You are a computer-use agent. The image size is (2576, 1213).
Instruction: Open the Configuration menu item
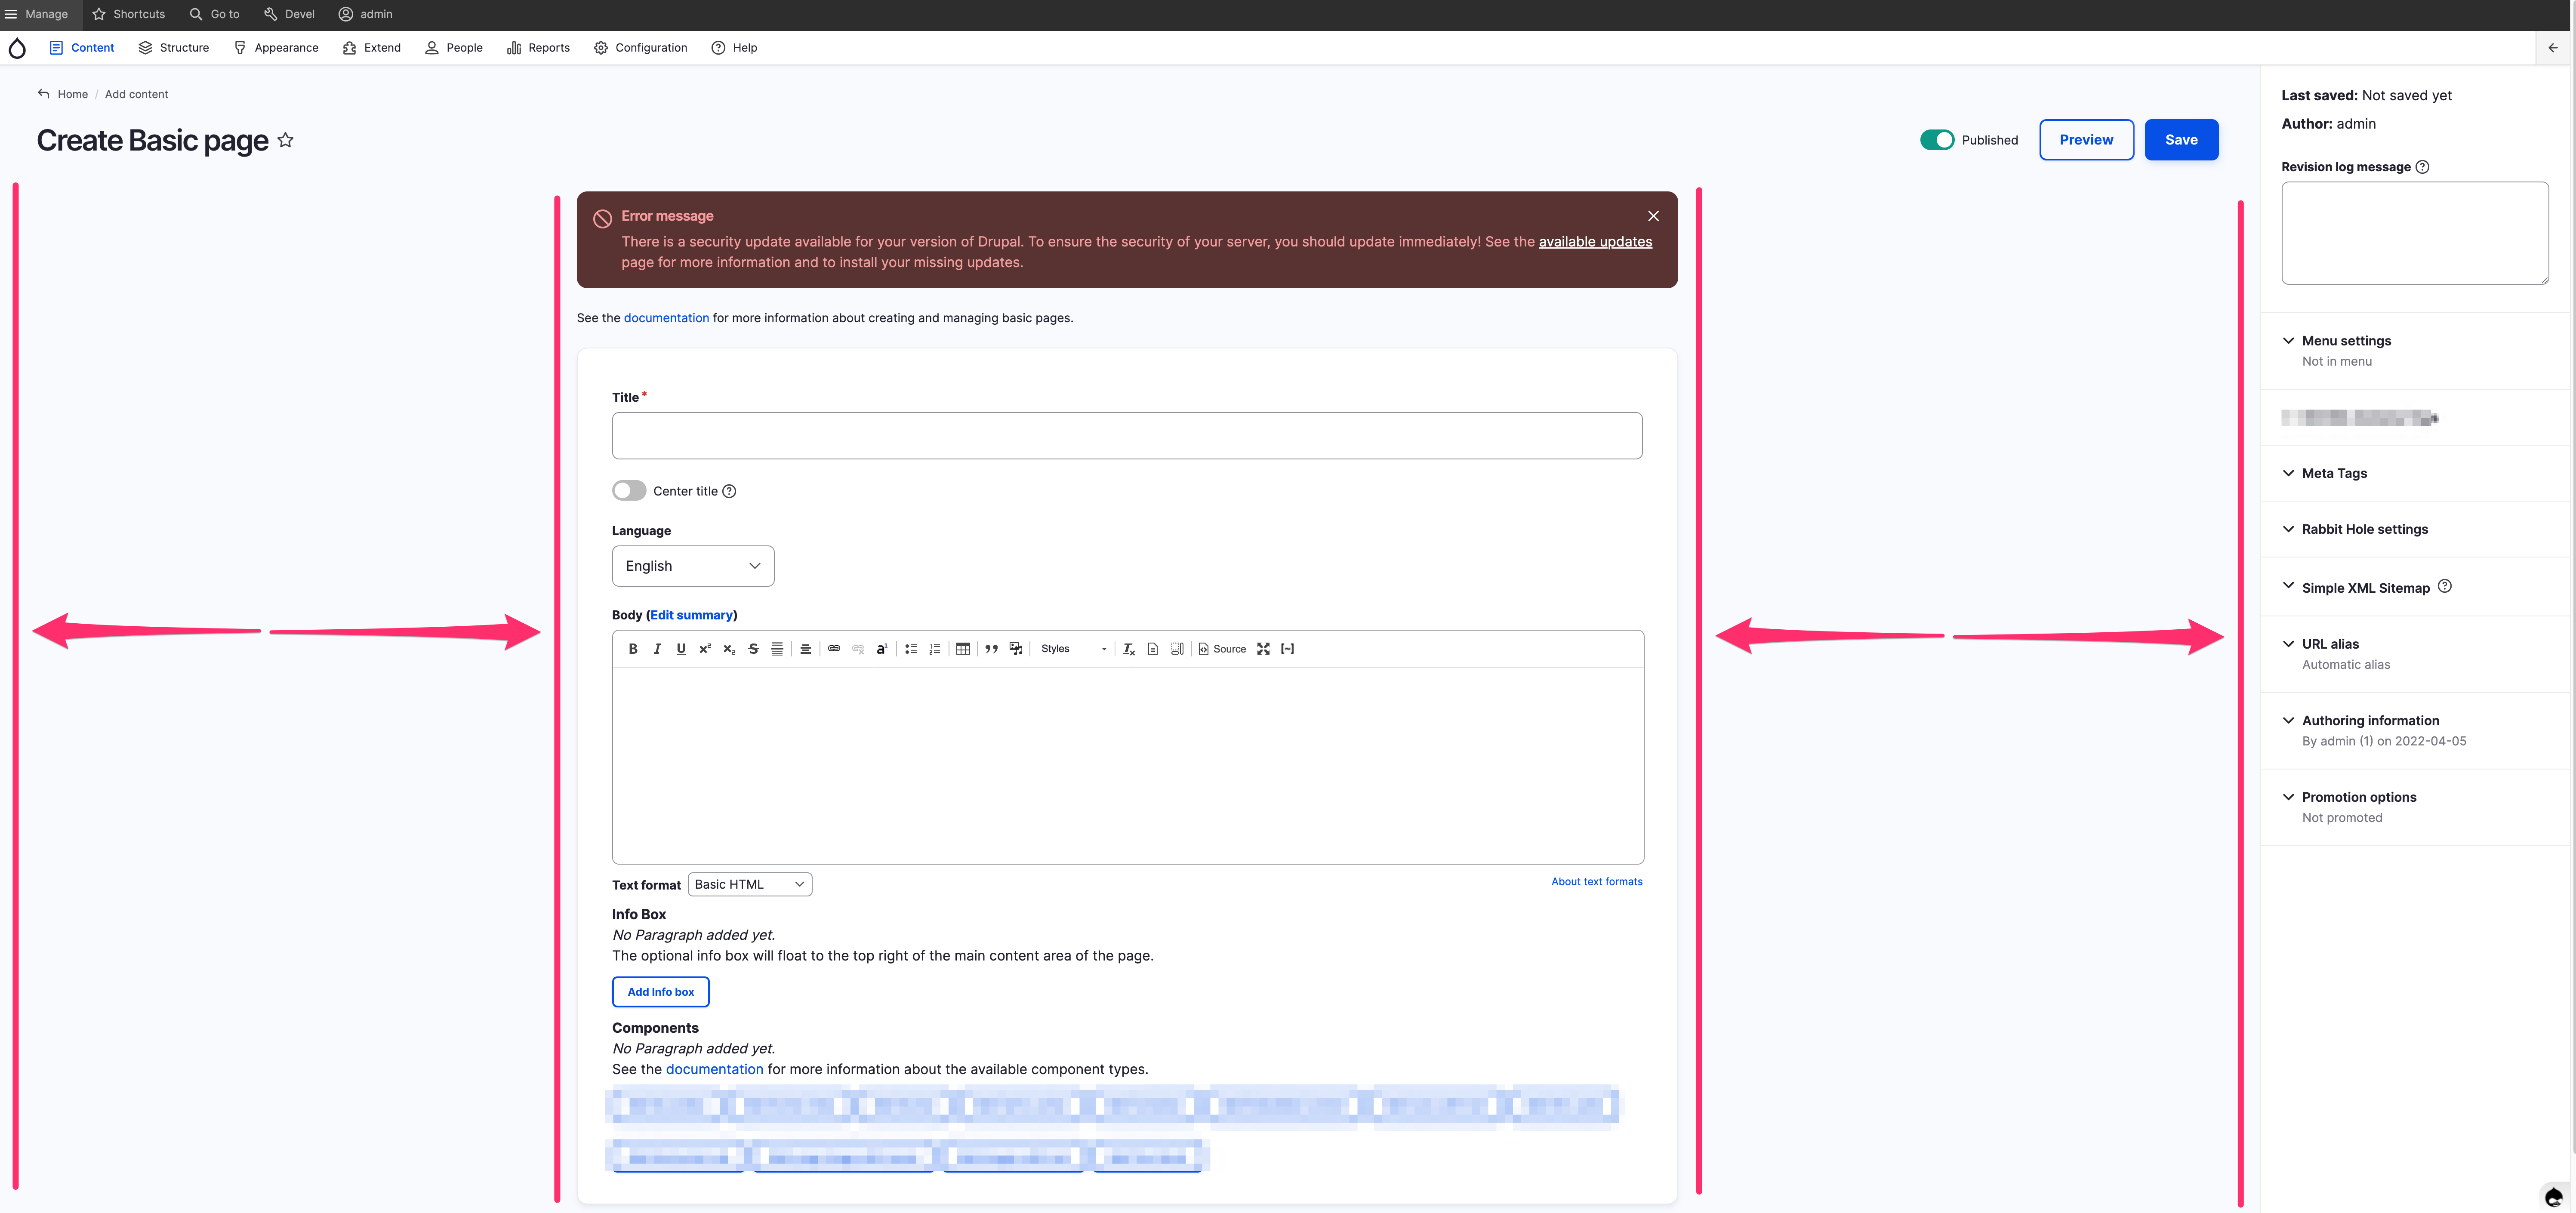pos(641,48)
